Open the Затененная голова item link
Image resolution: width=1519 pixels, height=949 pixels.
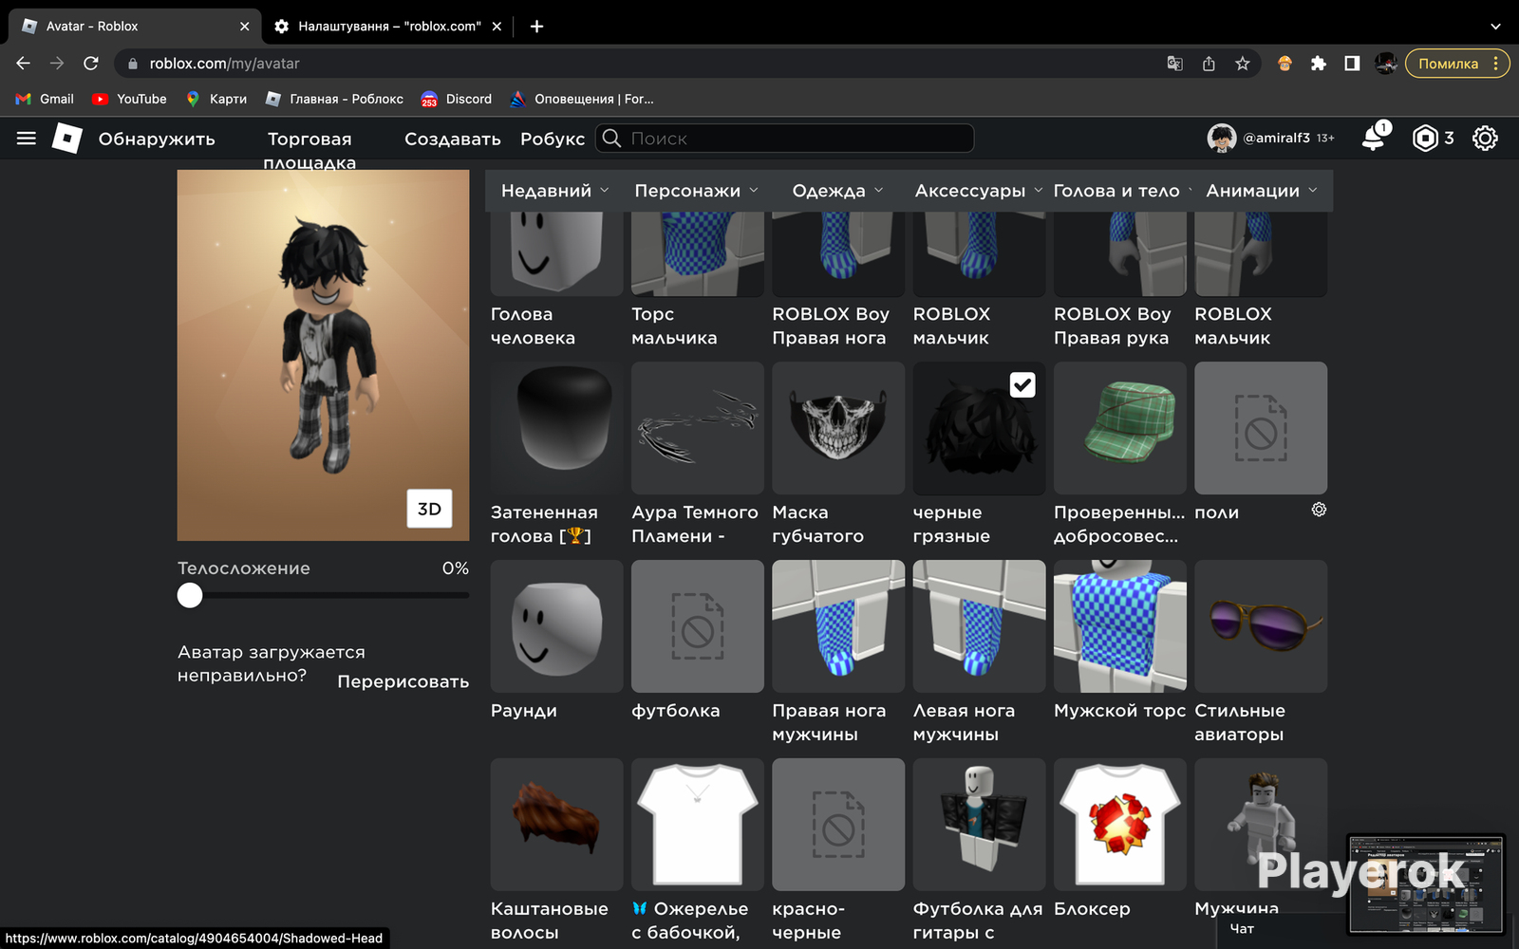[x=544, y=524]
